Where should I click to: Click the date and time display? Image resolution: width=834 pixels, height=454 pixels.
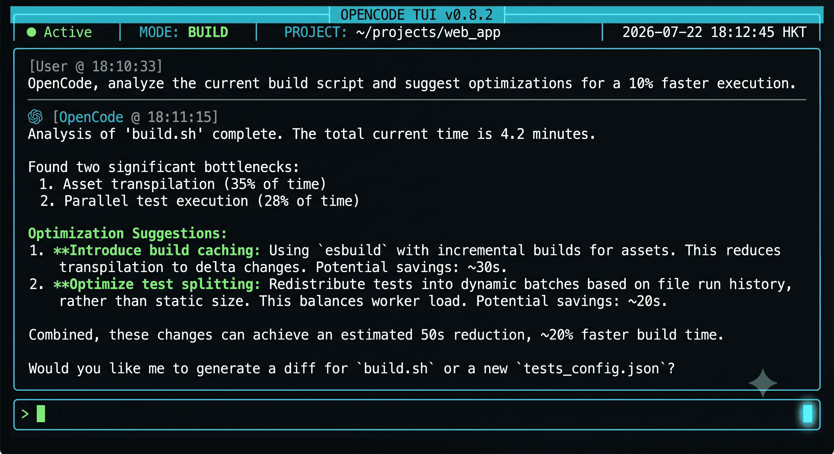click(x=714, y=32)
